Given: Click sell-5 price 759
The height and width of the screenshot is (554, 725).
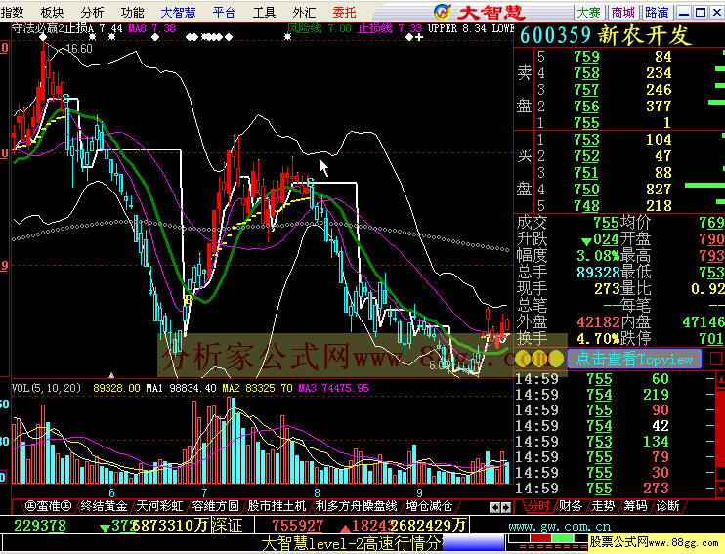Looking at the screenshot, I should tap(586, 57).
